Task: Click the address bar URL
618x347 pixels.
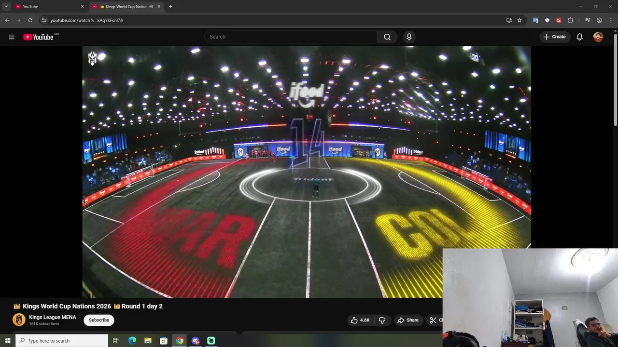Action: point(87,20)
